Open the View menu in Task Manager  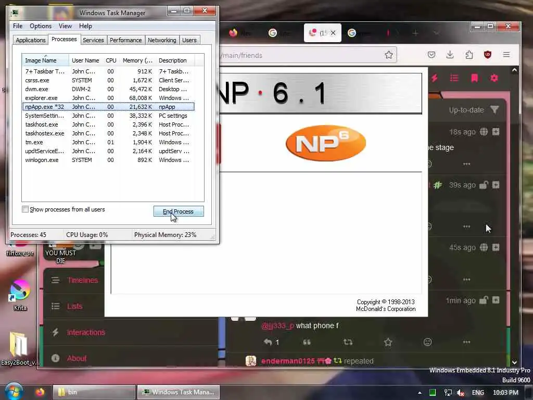click(x=65, y=26)
